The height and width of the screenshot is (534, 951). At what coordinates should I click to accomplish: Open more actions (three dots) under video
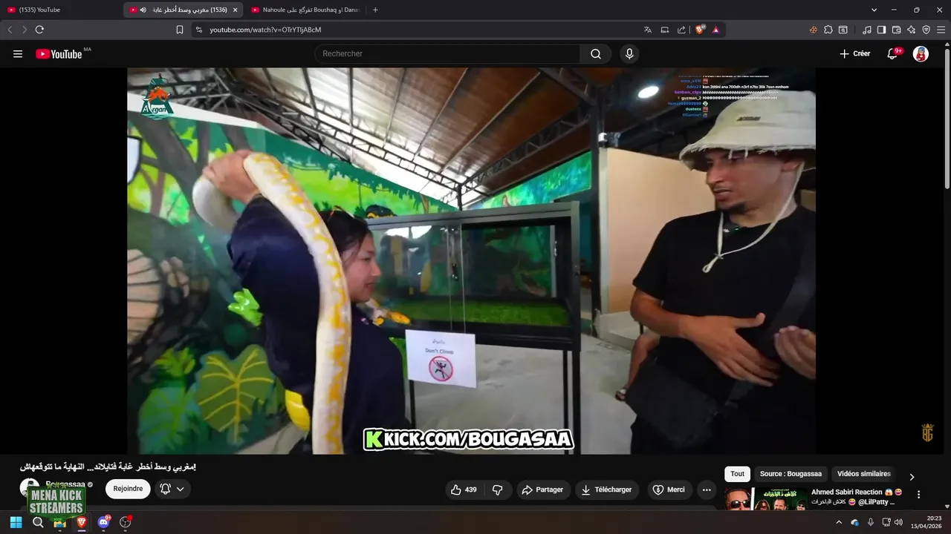click(707, 489)
